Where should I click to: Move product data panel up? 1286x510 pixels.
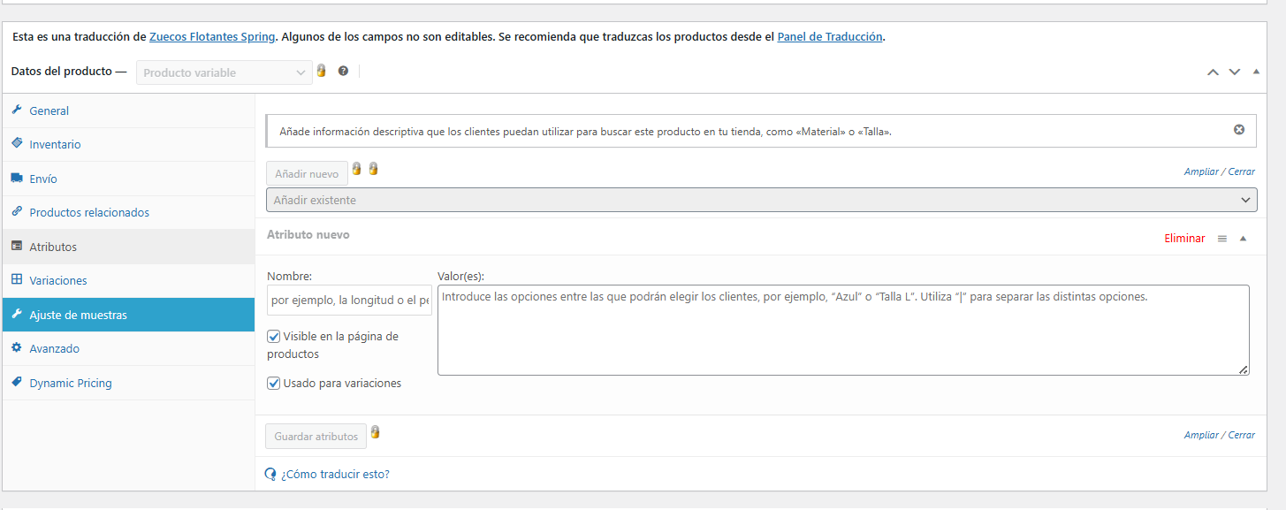coord(1214,72)
